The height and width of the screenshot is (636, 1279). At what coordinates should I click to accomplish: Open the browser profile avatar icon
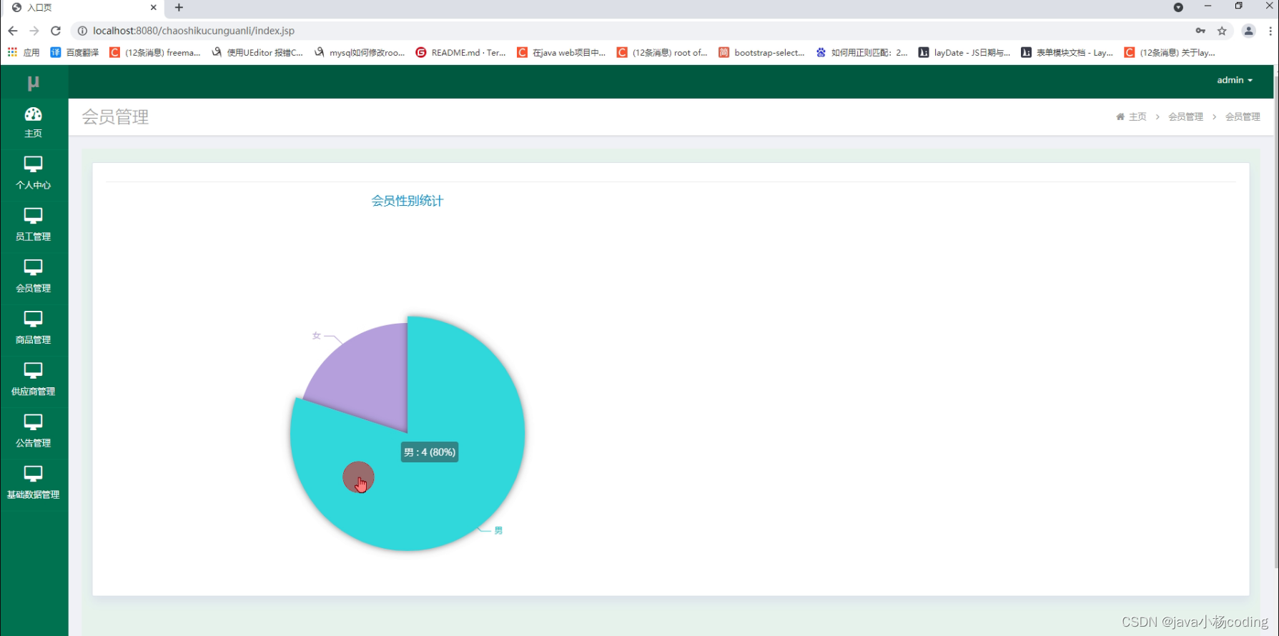(1248, 31)
